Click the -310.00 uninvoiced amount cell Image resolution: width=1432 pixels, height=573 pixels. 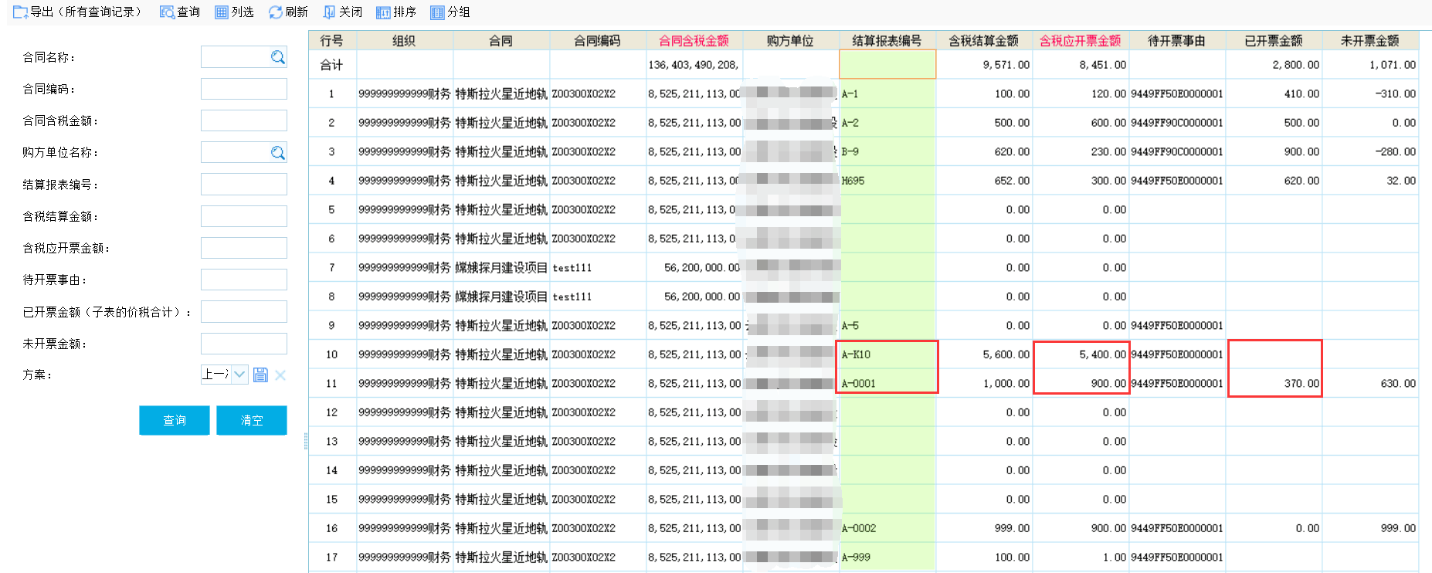point(1370,94)
